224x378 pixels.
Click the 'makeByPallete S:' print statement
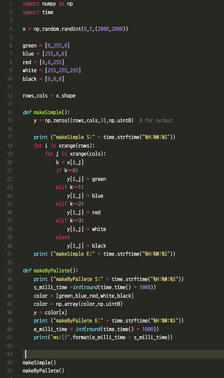coord(109,279)
